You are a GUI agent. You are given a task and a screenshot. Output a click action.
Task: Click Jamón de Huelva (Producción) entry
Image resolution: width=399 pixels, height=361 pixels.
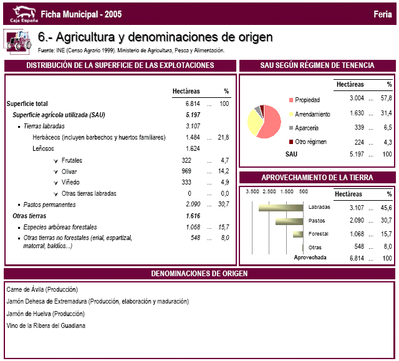tap(46, 314)
